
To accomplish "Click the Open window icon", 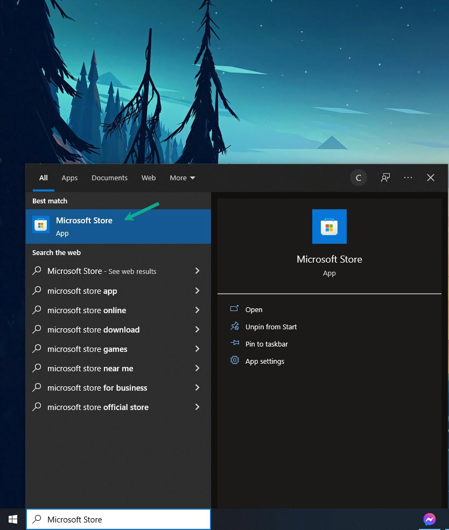I will click(234, 308).
